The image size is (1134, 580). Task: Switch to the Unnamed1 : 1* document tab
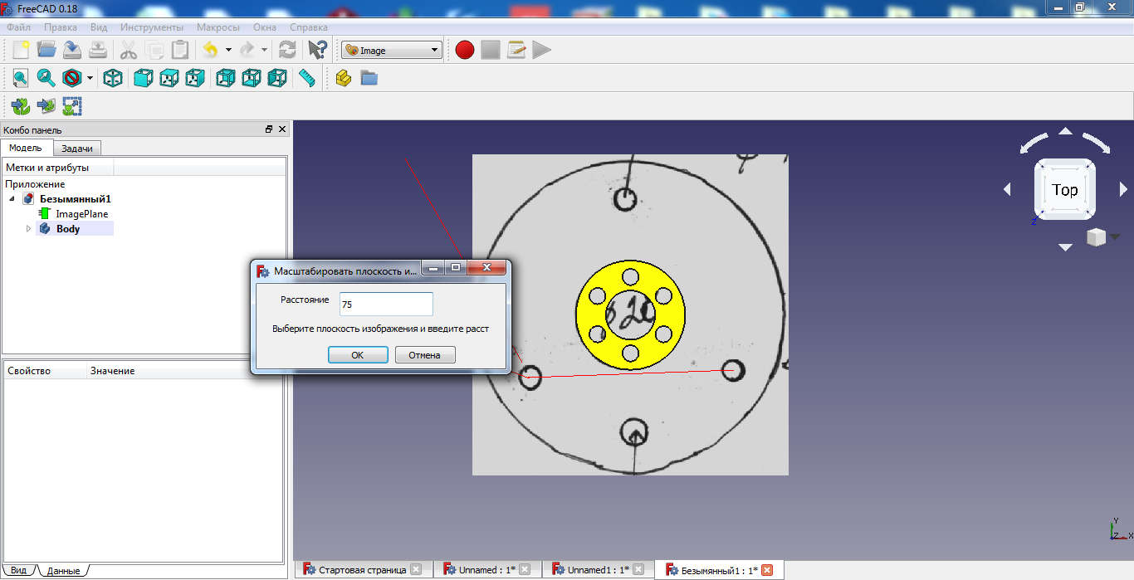(598, 570)
